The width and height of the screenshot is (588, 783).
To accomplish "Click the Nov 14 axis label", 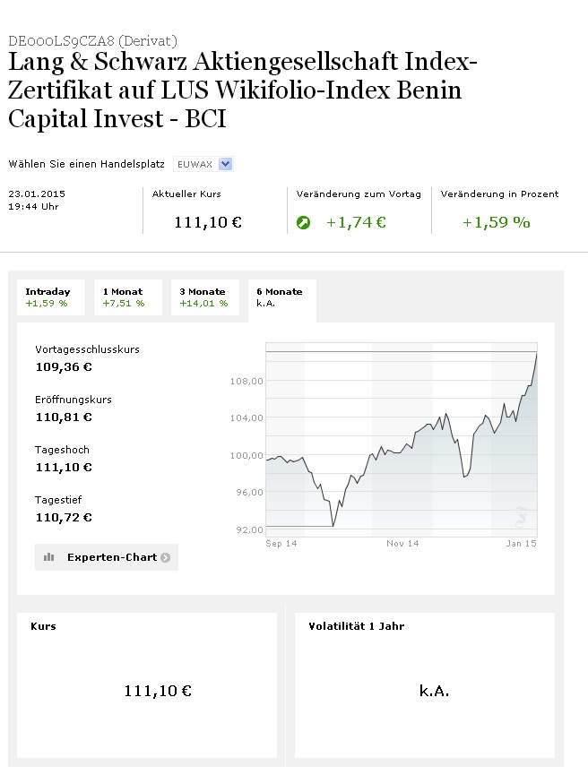I will [x=402, y=544].
